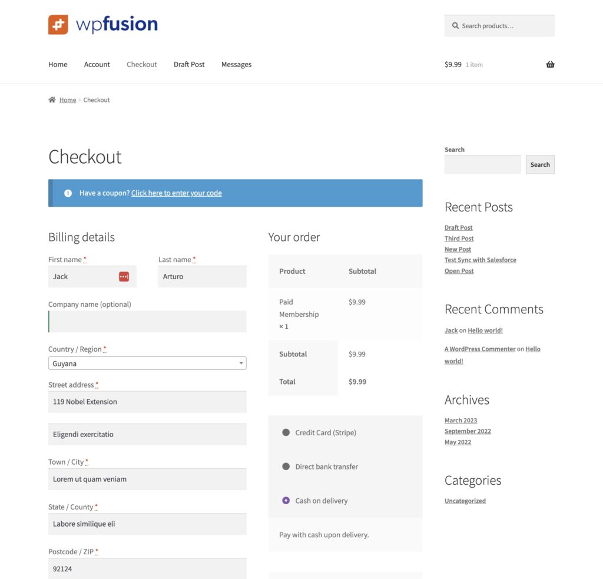Click the Total row label in order table
This screenshot has width=603, height=579.
pos(287,382)
